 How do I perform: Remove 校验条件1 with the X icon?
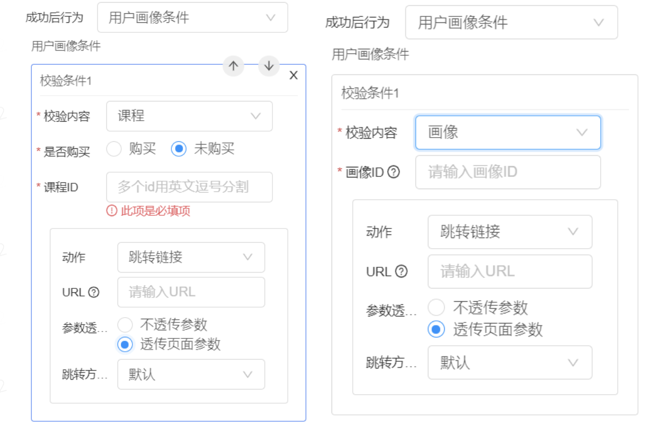pos(293,76)
